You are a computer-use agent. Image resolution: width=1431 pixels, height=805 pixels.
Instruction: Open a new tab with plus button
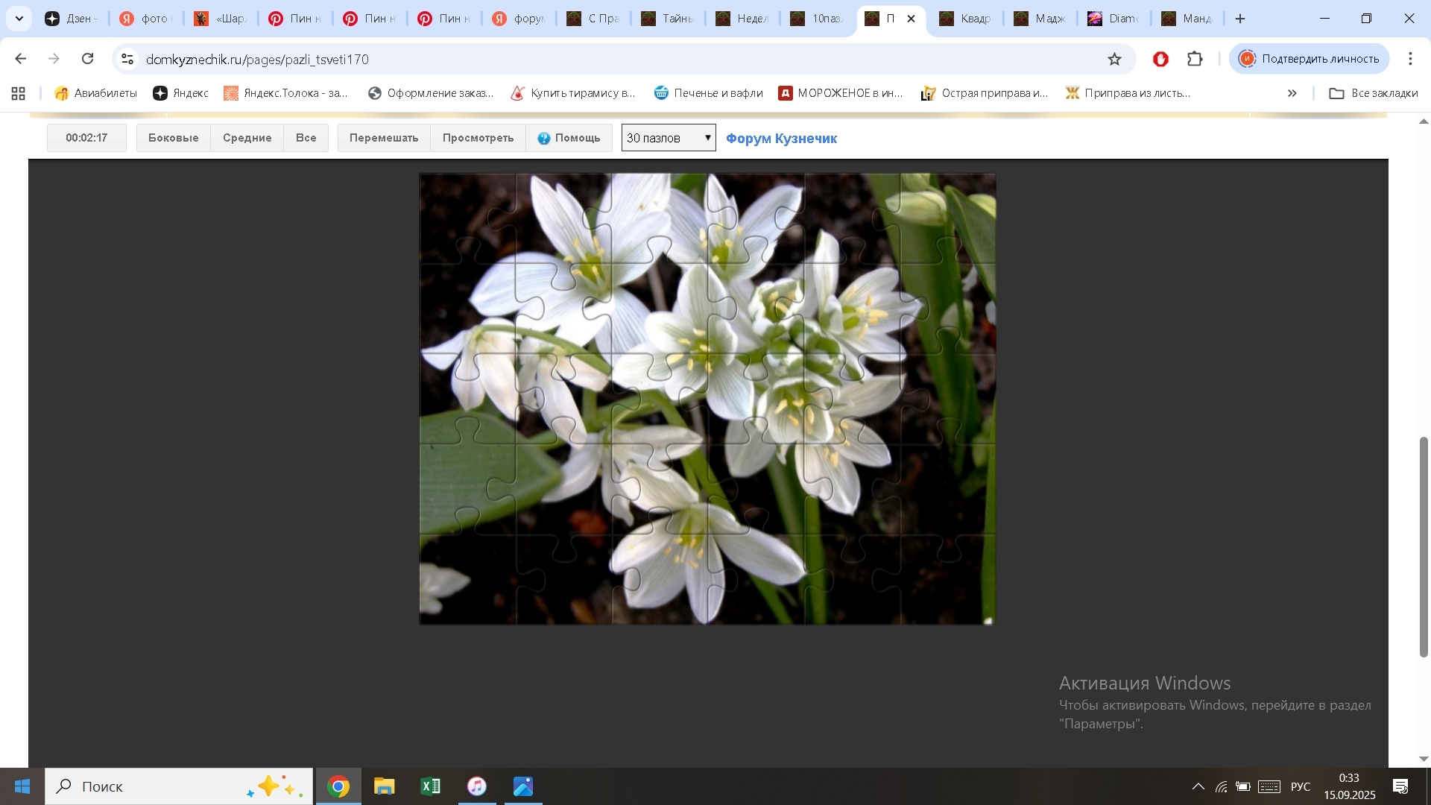tap(1240, 19)
